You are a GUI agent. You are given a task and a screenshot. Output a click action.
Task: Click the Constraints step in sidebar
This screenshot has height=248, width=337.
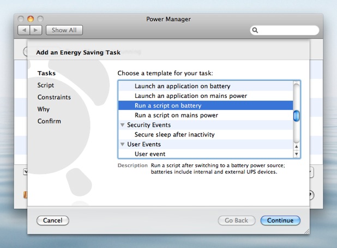coord(54,97)
